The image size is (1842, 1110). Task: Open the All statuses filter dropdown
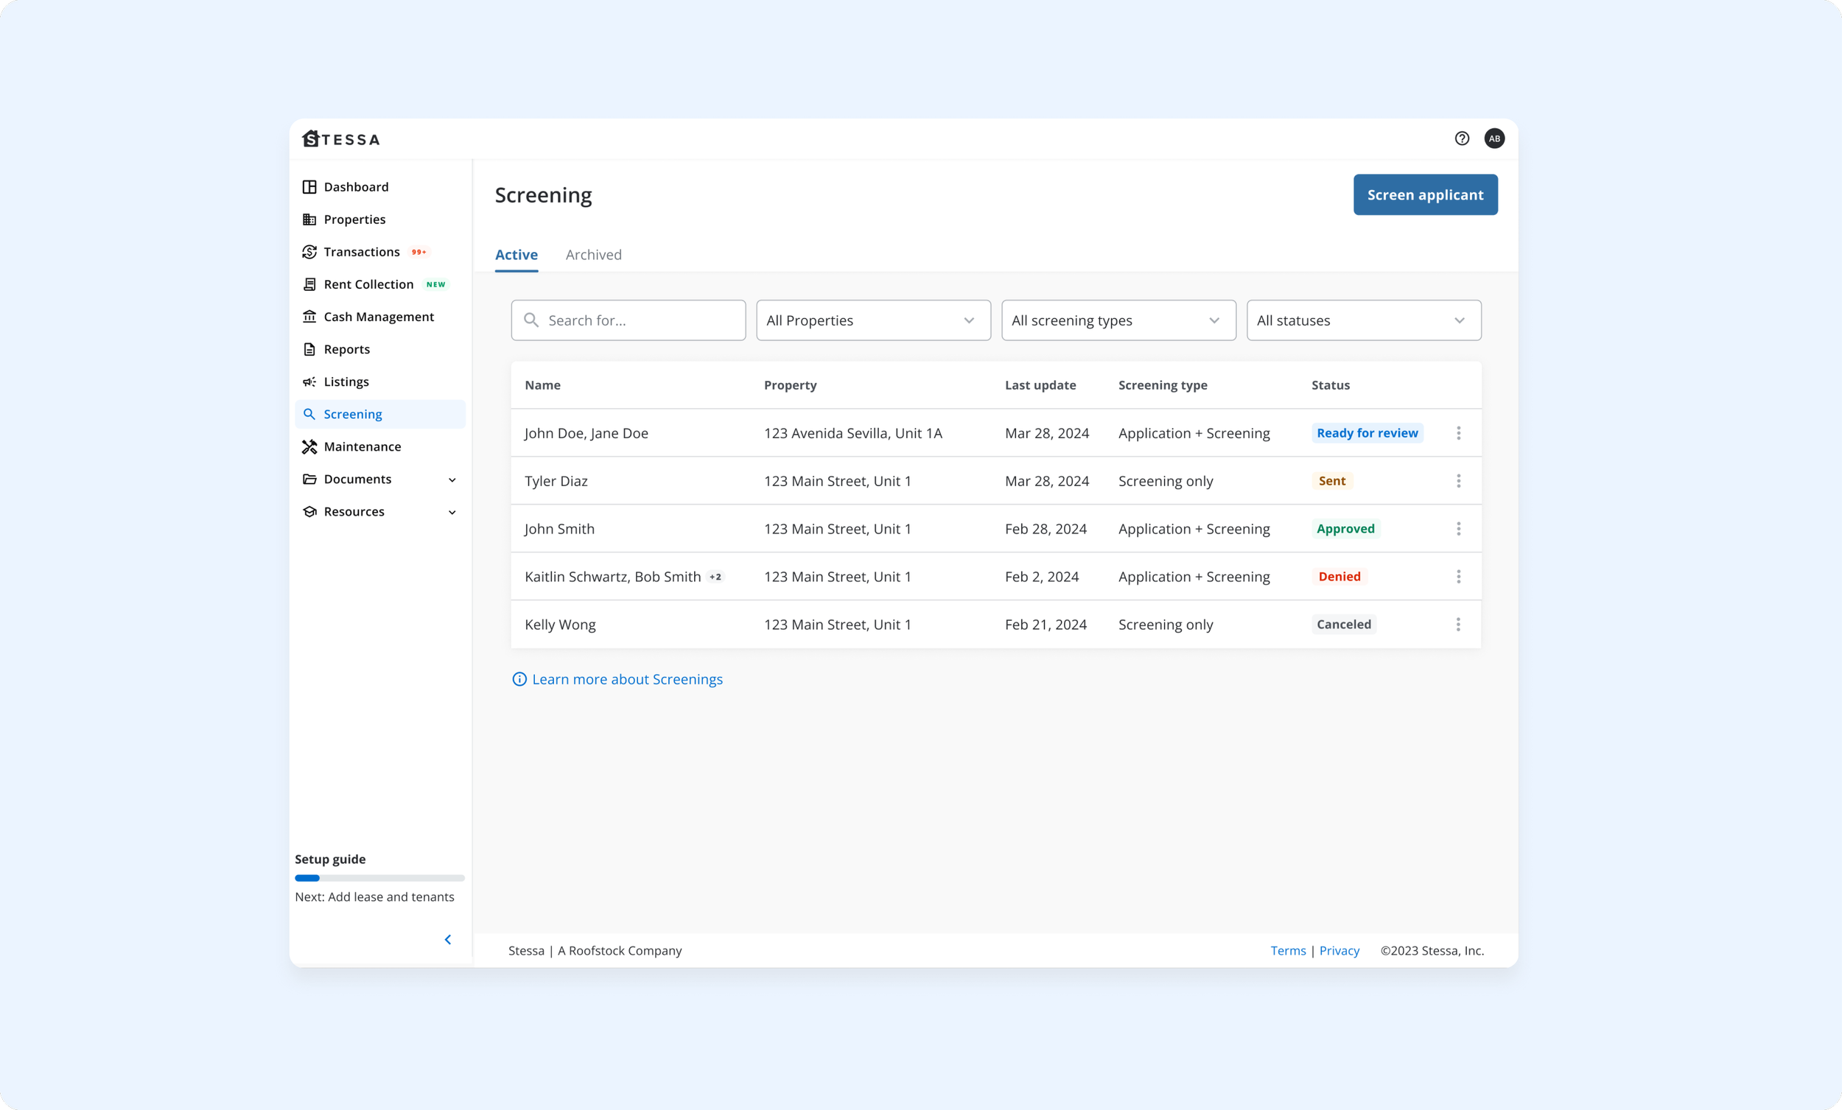[1363, 320]
